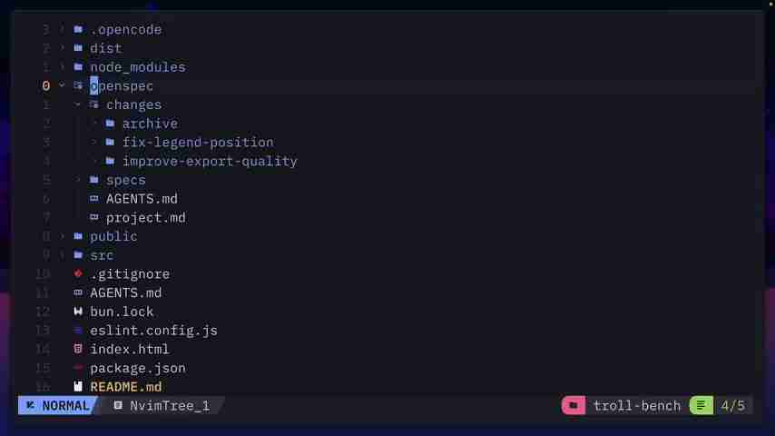Collapse the openspec folder chevron
This screenshot has height=436, width=775.
coord(62,85)
